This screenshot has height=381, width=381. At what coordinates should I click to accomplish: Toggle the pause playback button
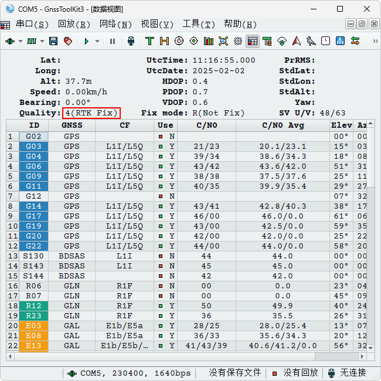coord(113,41)
